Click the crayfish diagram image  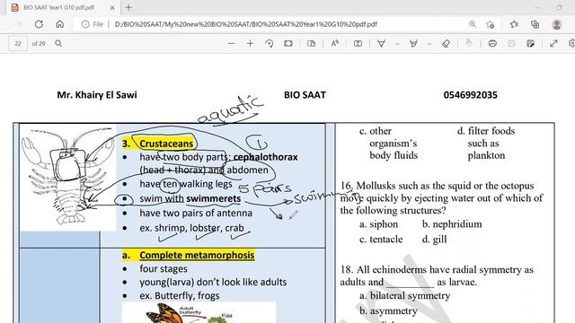[68, 177]
